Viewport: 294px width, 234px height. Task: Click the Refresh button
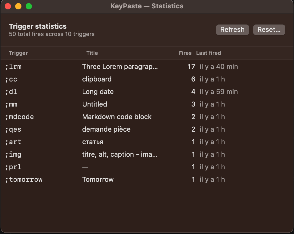(x=232, y=30)
